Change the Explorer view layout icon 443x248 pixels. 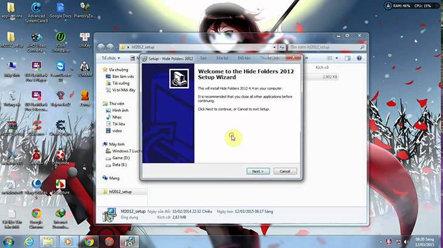(x=330, y=58)
